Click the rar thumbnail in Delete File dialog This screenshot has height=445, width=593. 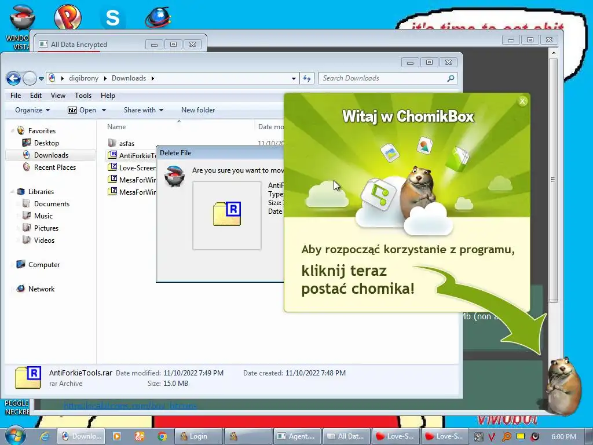pyautogui.click(x=227, y=214)
